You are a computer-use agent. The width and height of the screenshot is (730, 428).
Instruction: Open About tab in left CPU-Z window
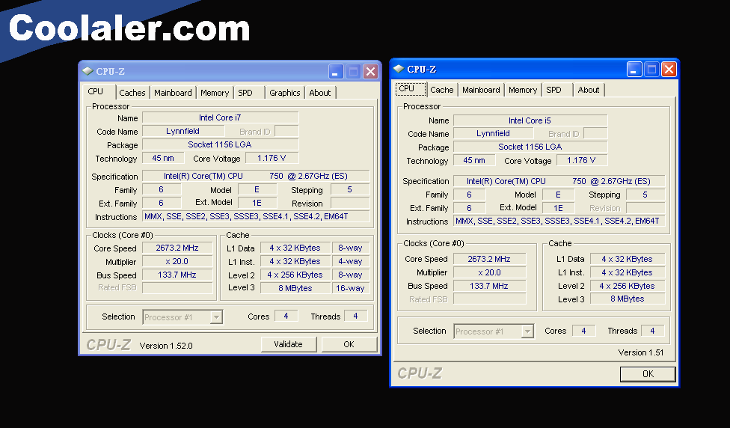click(320, 93)
